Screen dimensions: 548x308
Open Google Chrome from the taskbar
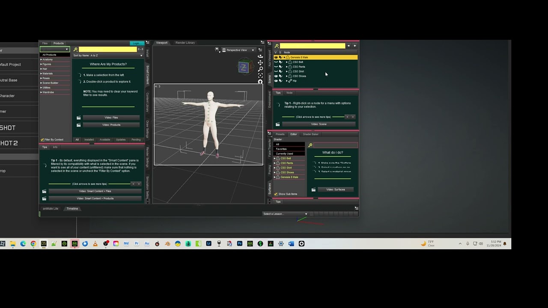click(33, 244)
